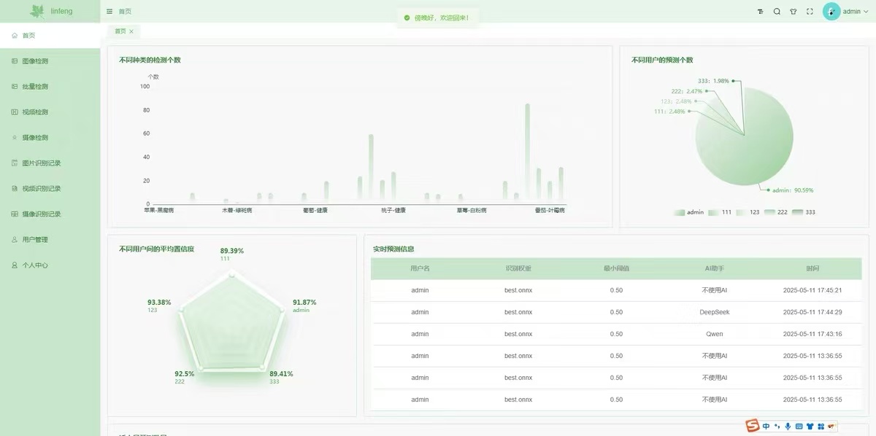Click the Sogou S input method logo
This screenshot has height=436, width=876.
[x=753, y=426]
